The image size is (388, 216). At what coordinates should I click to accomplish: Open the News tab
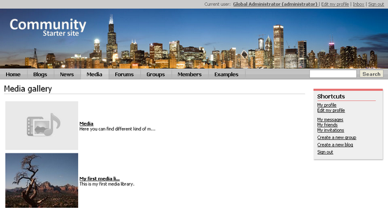click(67, 74)
